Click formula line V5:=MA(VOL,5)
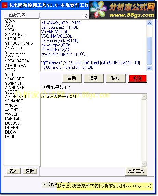This screenshot has width=158, height=196. 55,32
